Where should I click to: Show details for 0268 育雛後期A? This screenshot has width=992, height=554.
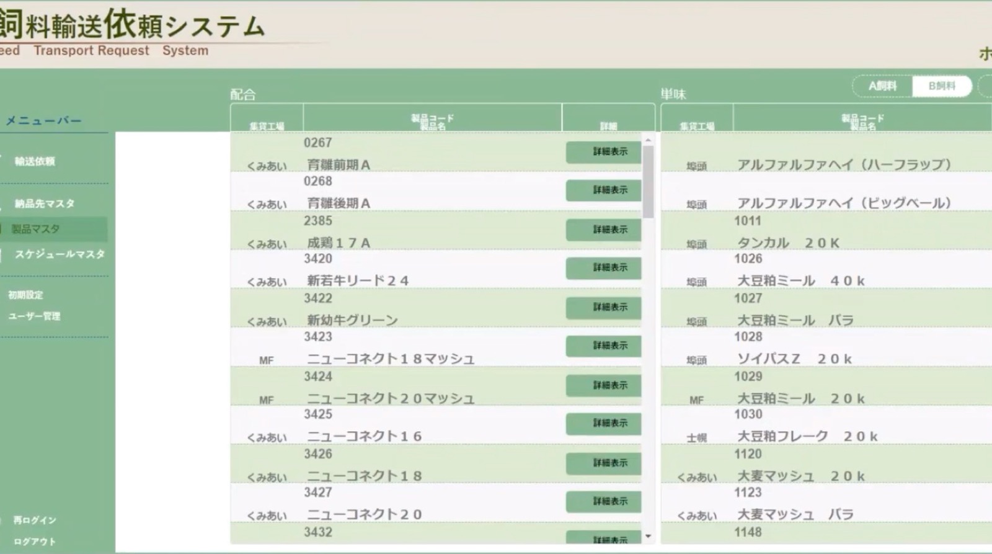[x=603, y=190]
